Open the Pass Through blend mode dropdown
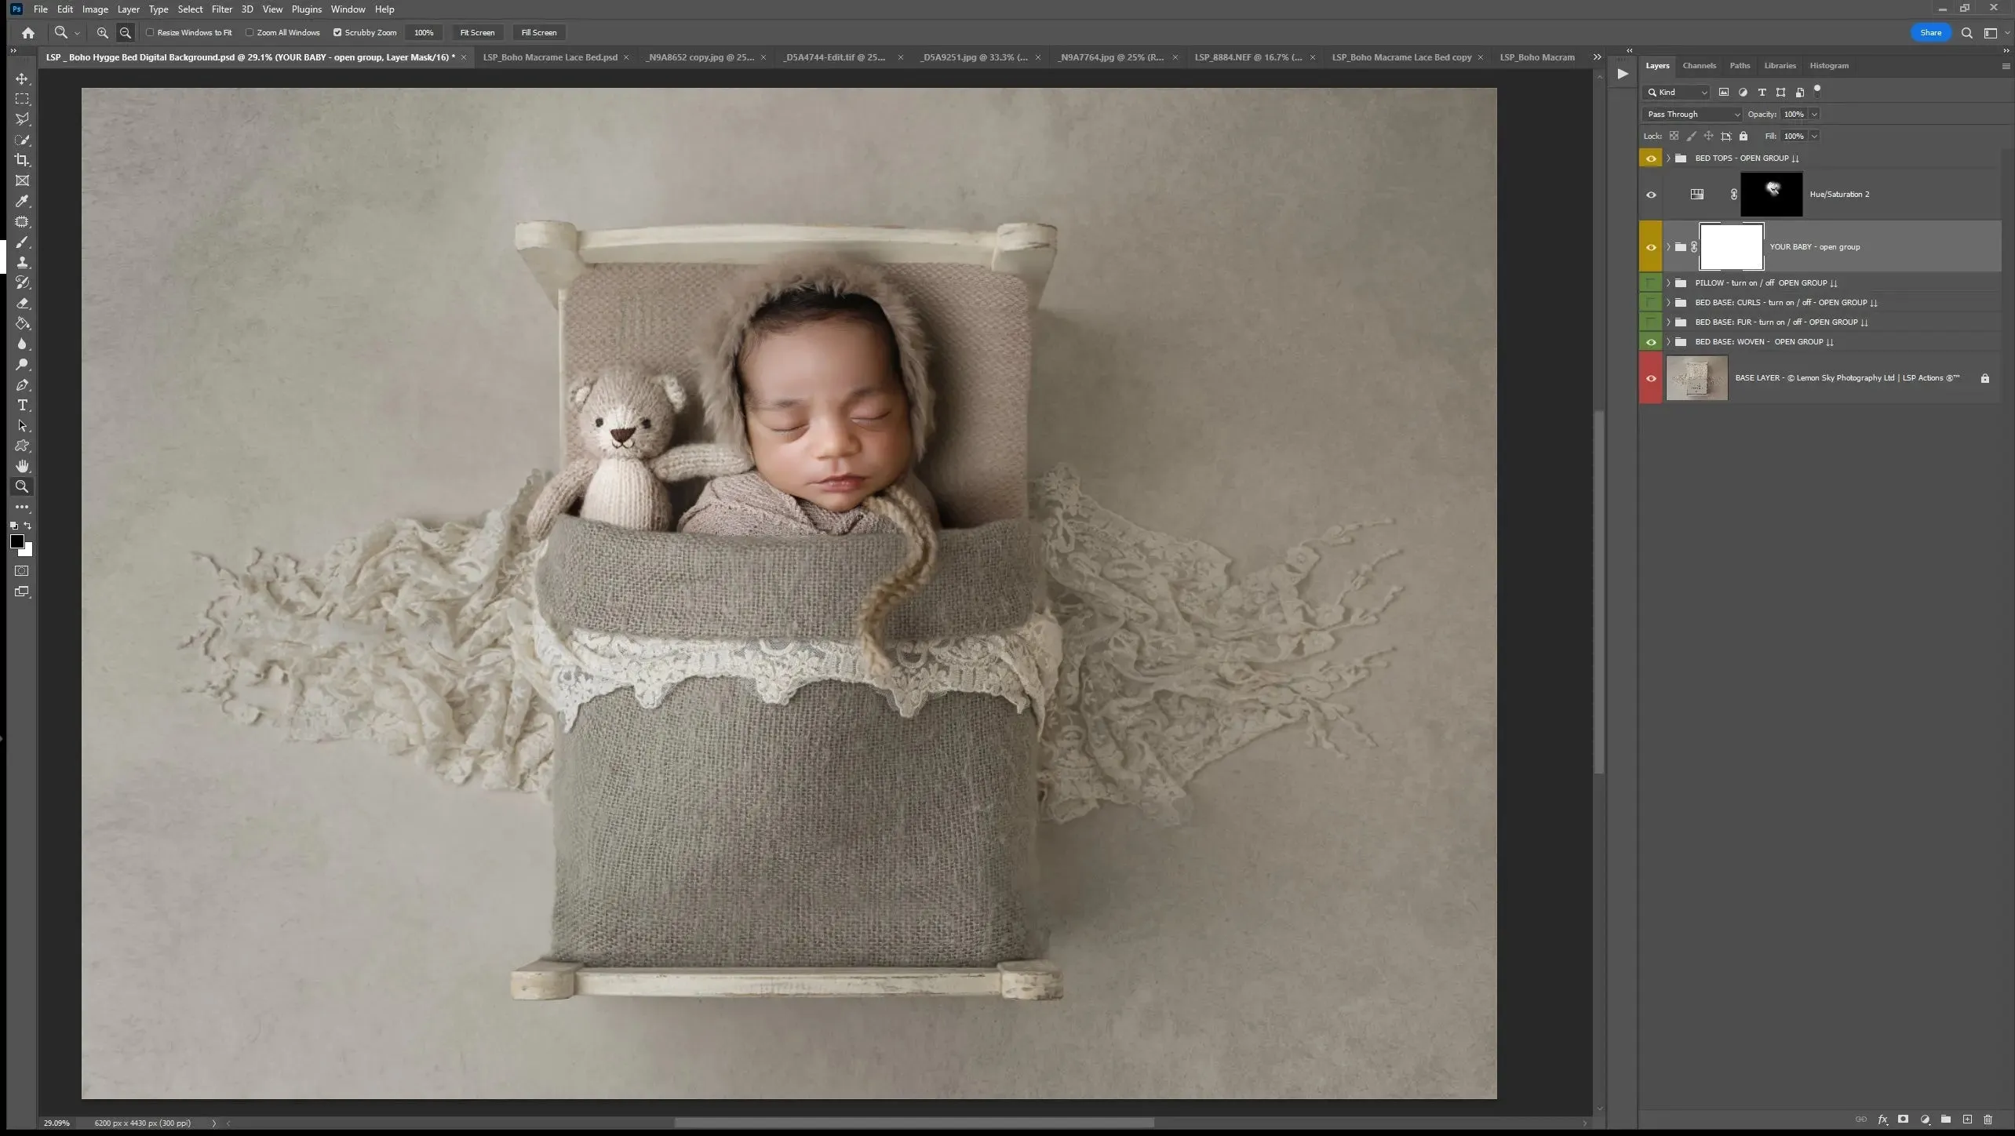 [x=1692, y=115]
